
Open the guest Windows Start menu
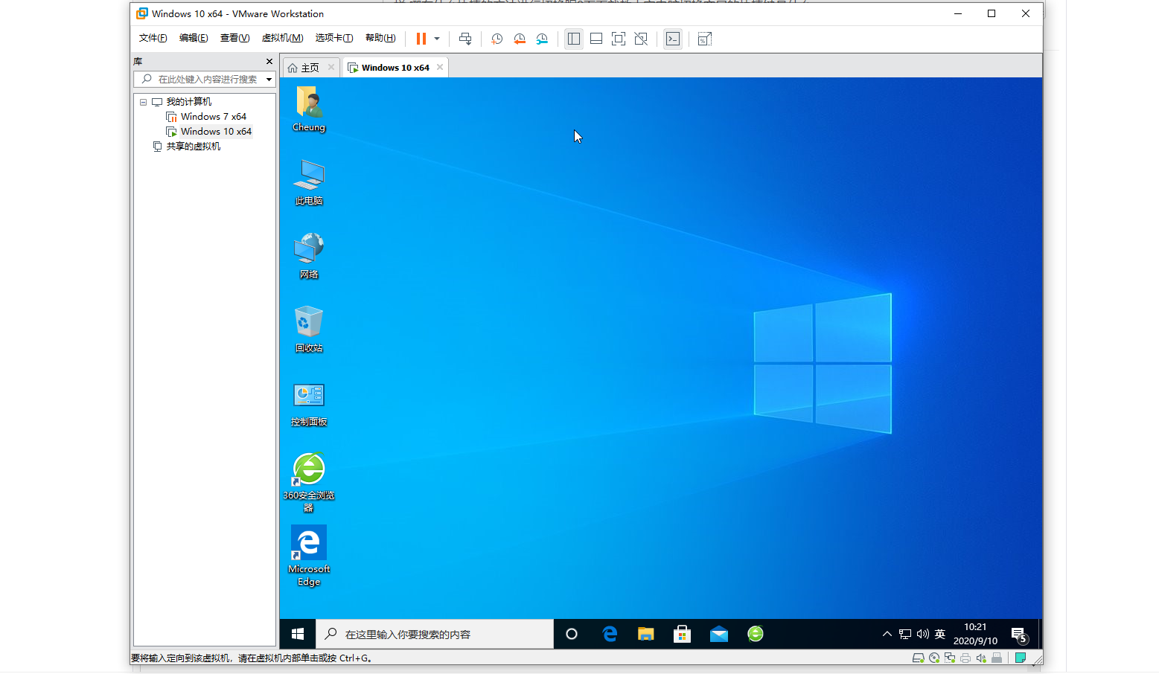click(298, 634)
